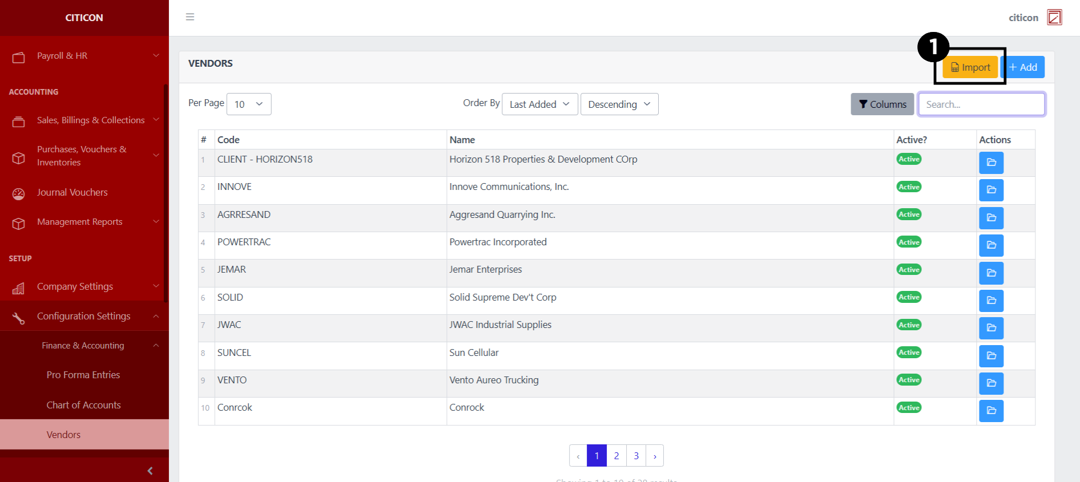The width and height of the screenshot is (1080, 482).
Task: Click the vendor Search input field
Action: pyautogui.click(x=981, y=104)
